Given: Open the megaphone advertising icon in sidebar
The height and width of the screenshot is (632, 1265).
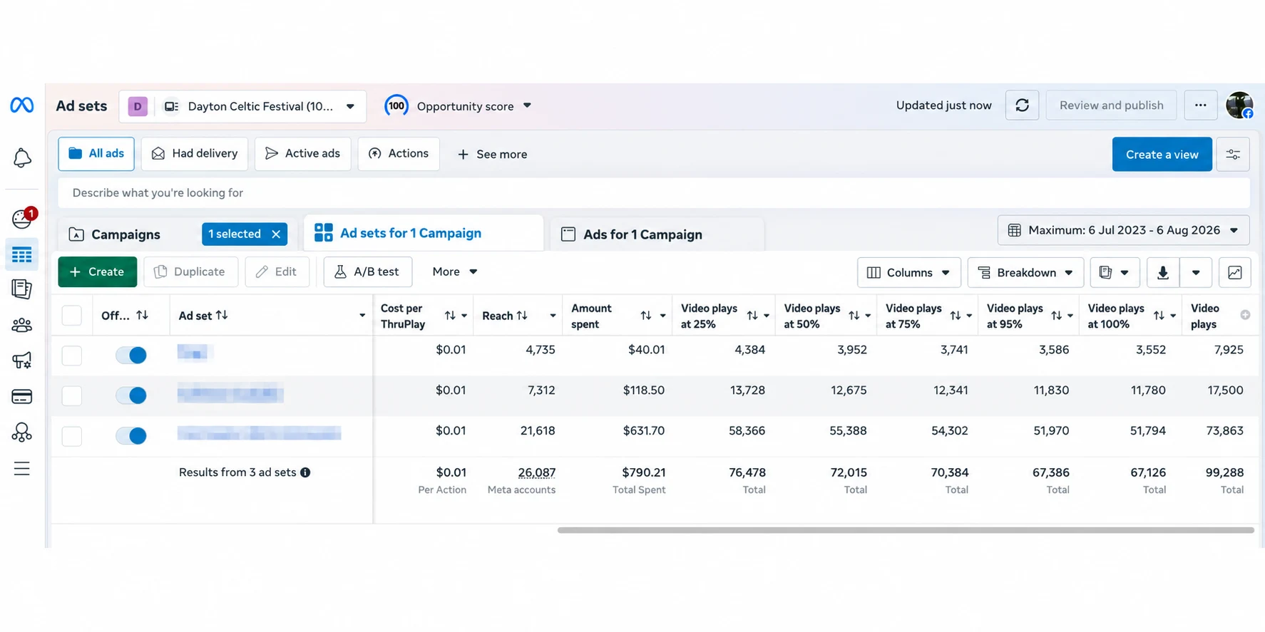Looking at the screenshot, I should pos(22,361).
